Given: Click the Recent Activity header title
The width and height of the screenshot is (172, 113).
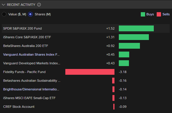Looking at the screenshot, I should click(x=21, y=5).
